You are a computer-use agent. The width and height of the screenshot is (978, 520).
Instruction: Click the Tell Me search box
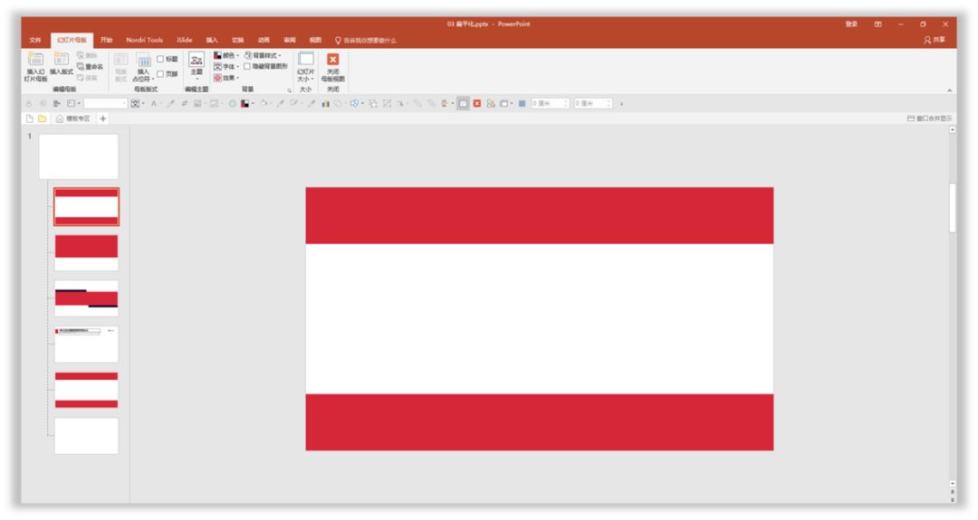point(366,41)
